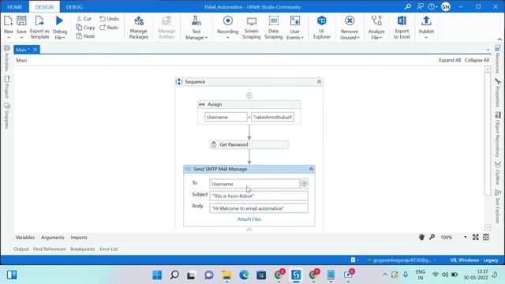Open UI Explorer

pyautogui.click(x=322, y=28)
